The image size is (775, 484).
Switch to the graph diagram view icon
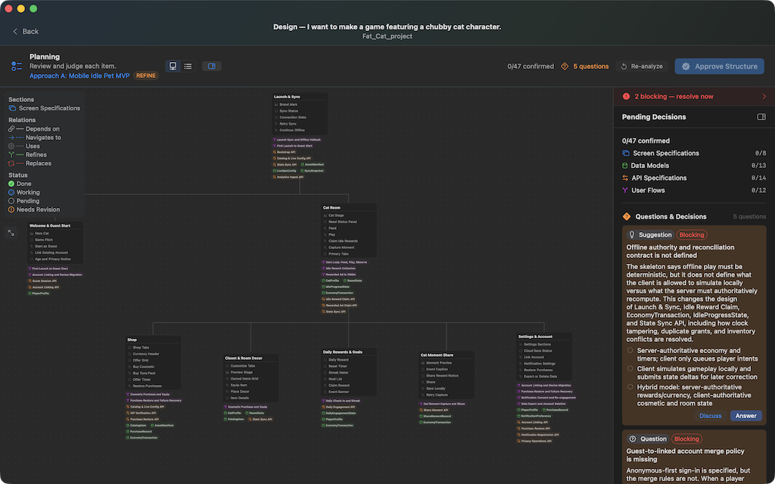[x=173, y=67]
